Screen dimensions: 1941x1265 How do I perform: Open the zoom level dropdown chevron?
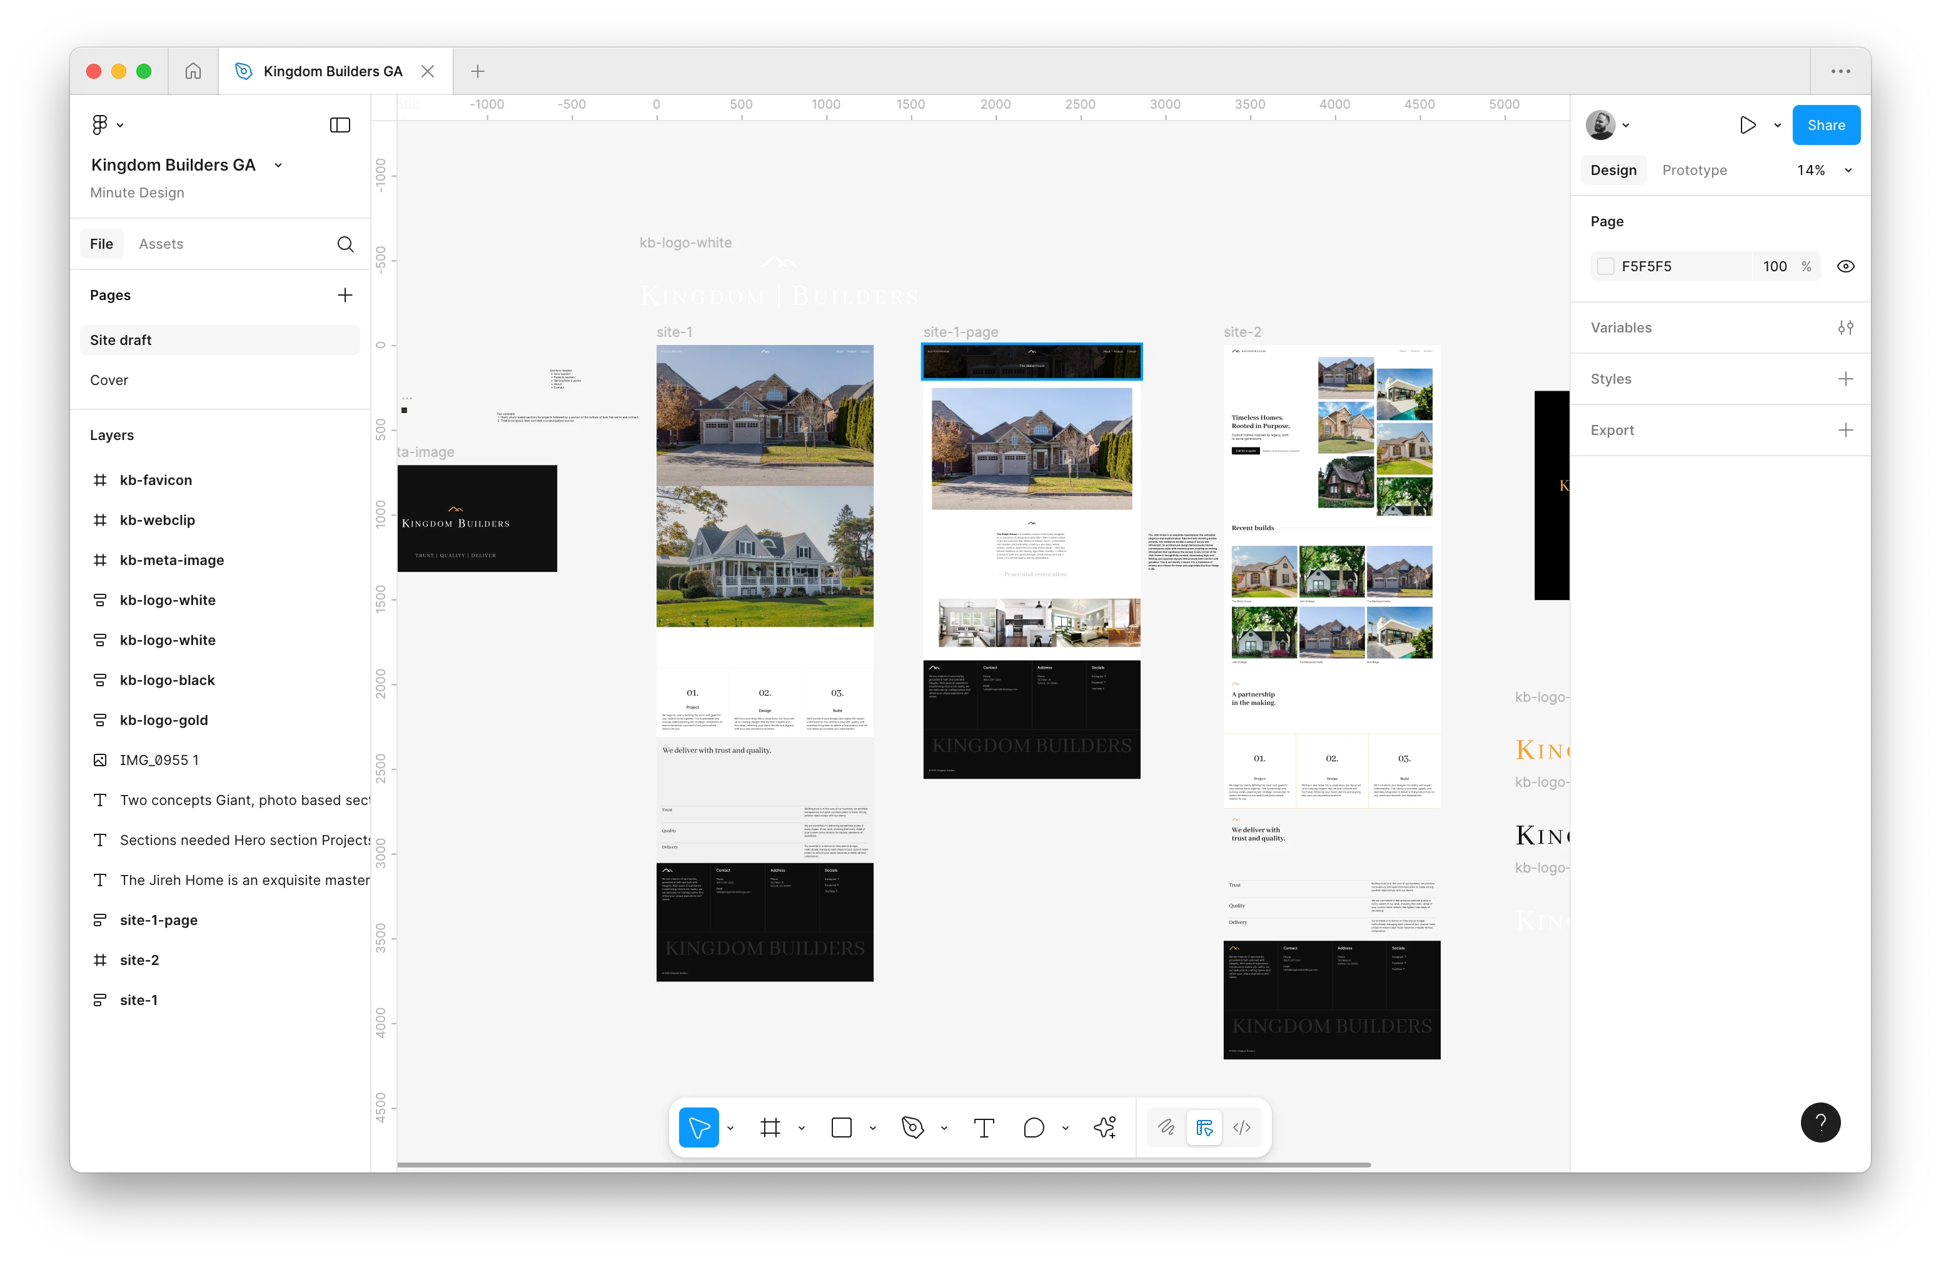point(1848,171)
